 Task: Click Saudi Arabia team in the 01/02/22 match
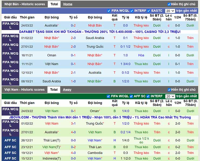(x=95, y=38)
